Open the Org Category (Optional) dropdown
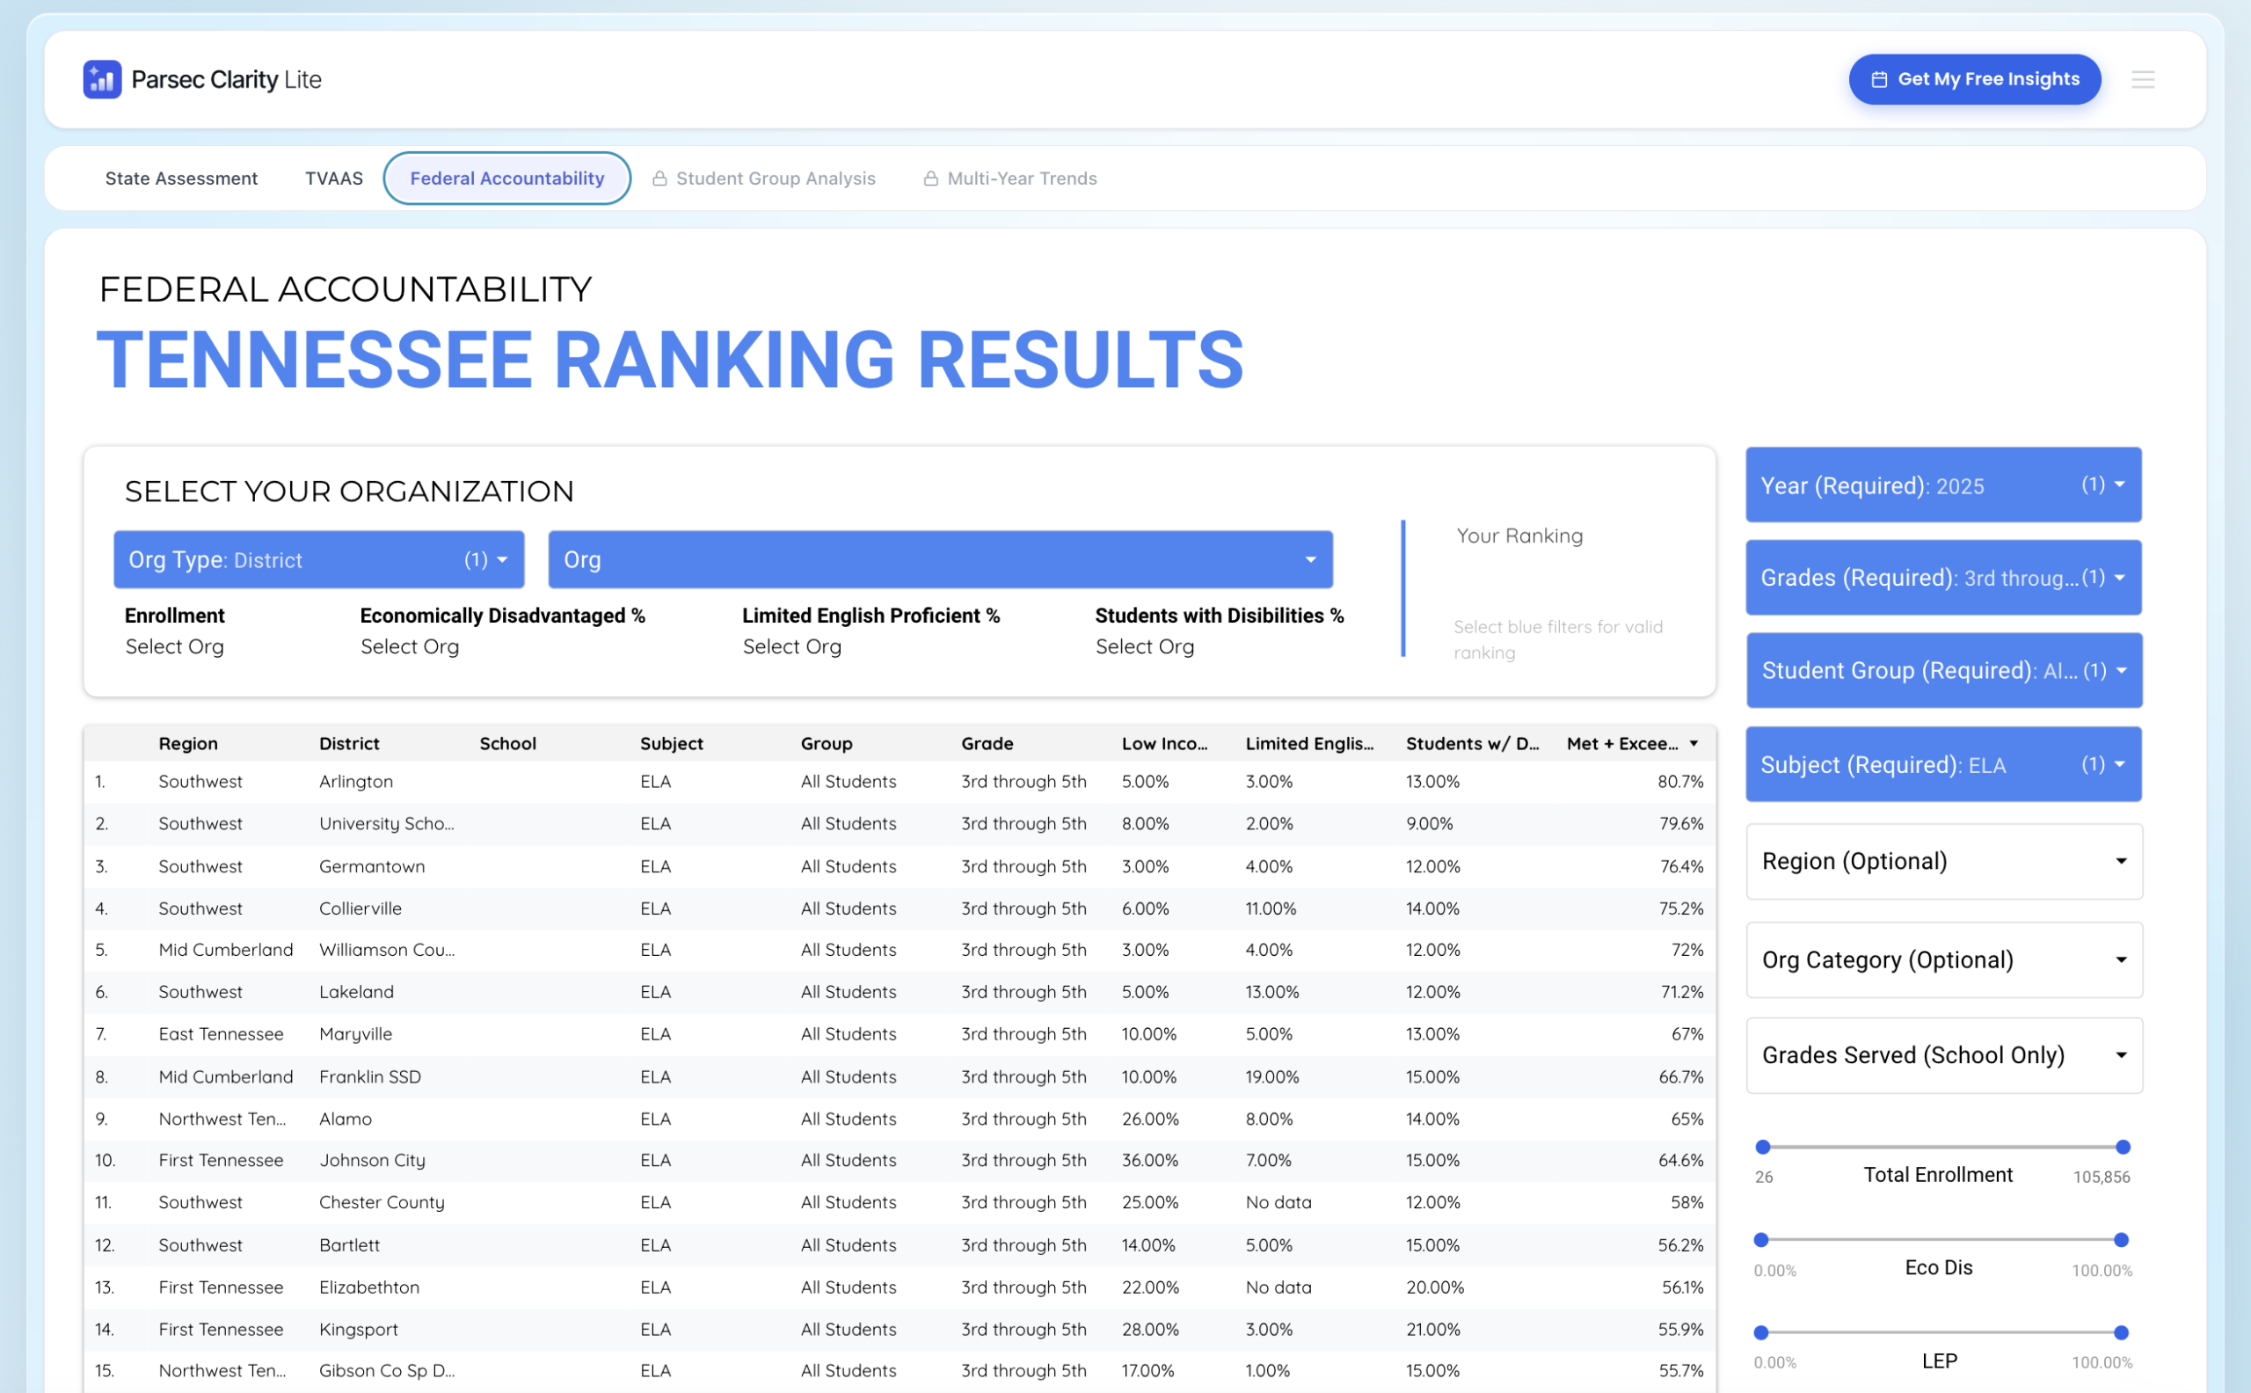The height and width of the screenshot is (1393, 2251). pyautogui.click(x=1943, y=960)
